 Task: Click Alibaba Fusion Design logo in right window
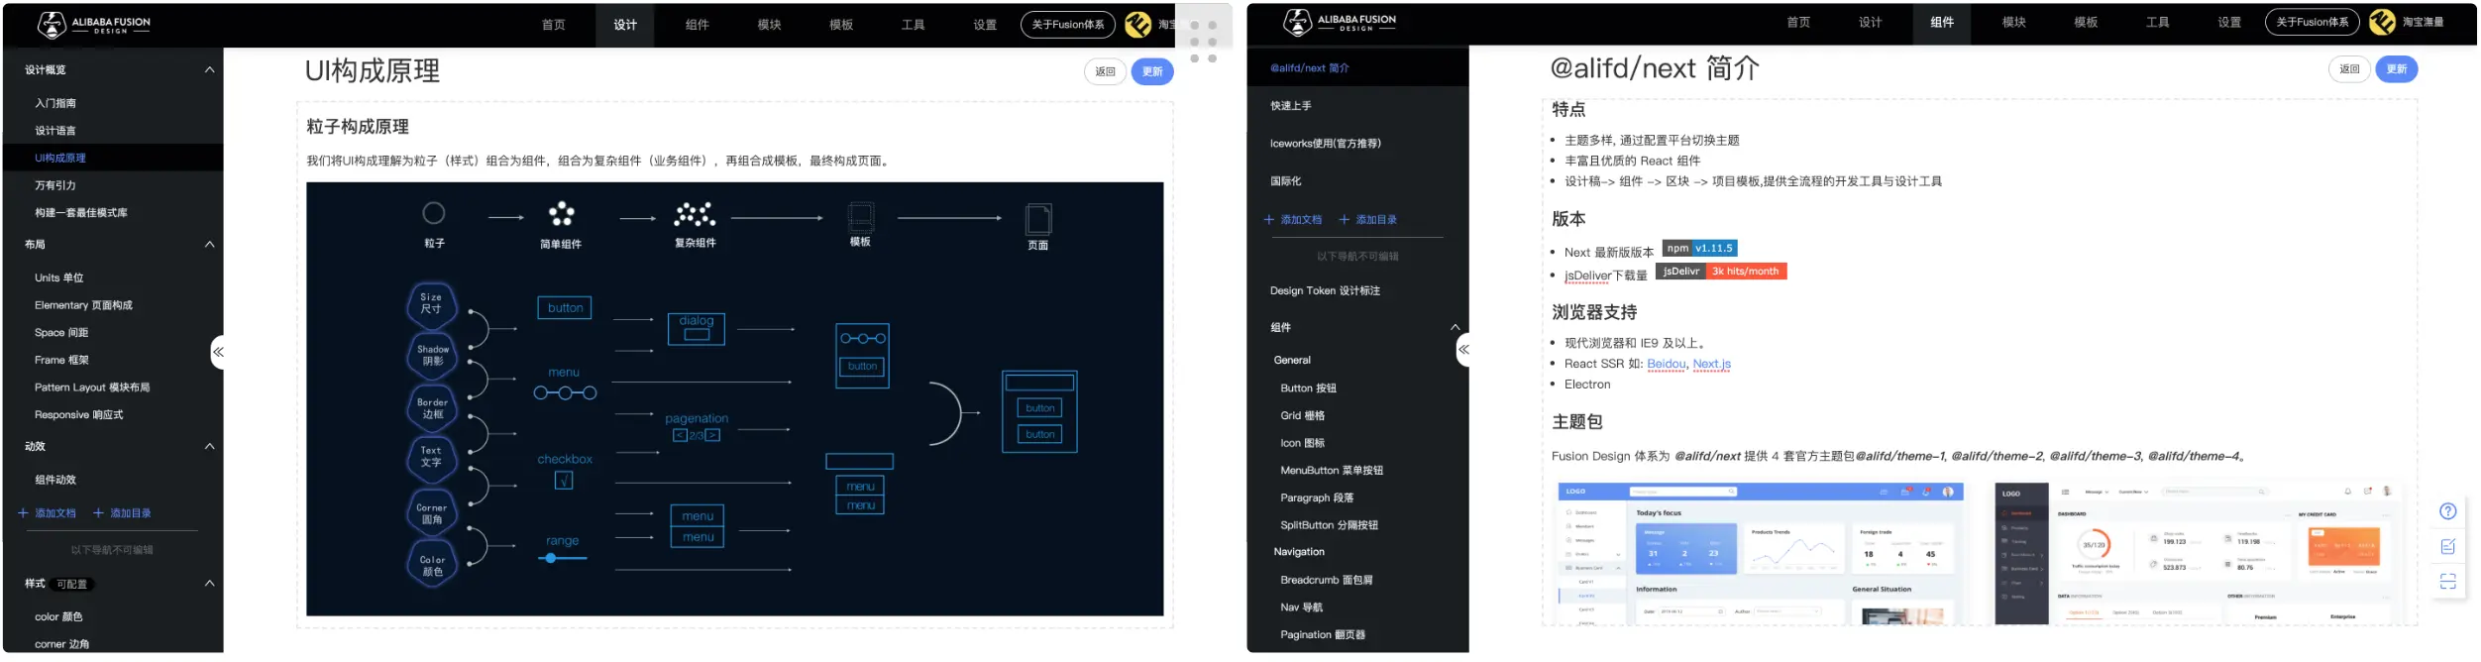click(x=1340, y=22)
